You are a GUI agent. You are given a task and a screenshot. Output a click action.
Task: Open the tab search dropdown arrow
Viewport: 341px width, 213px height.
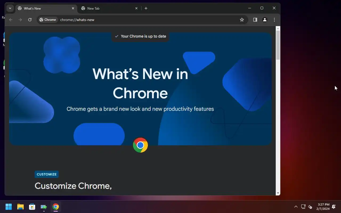10,8
